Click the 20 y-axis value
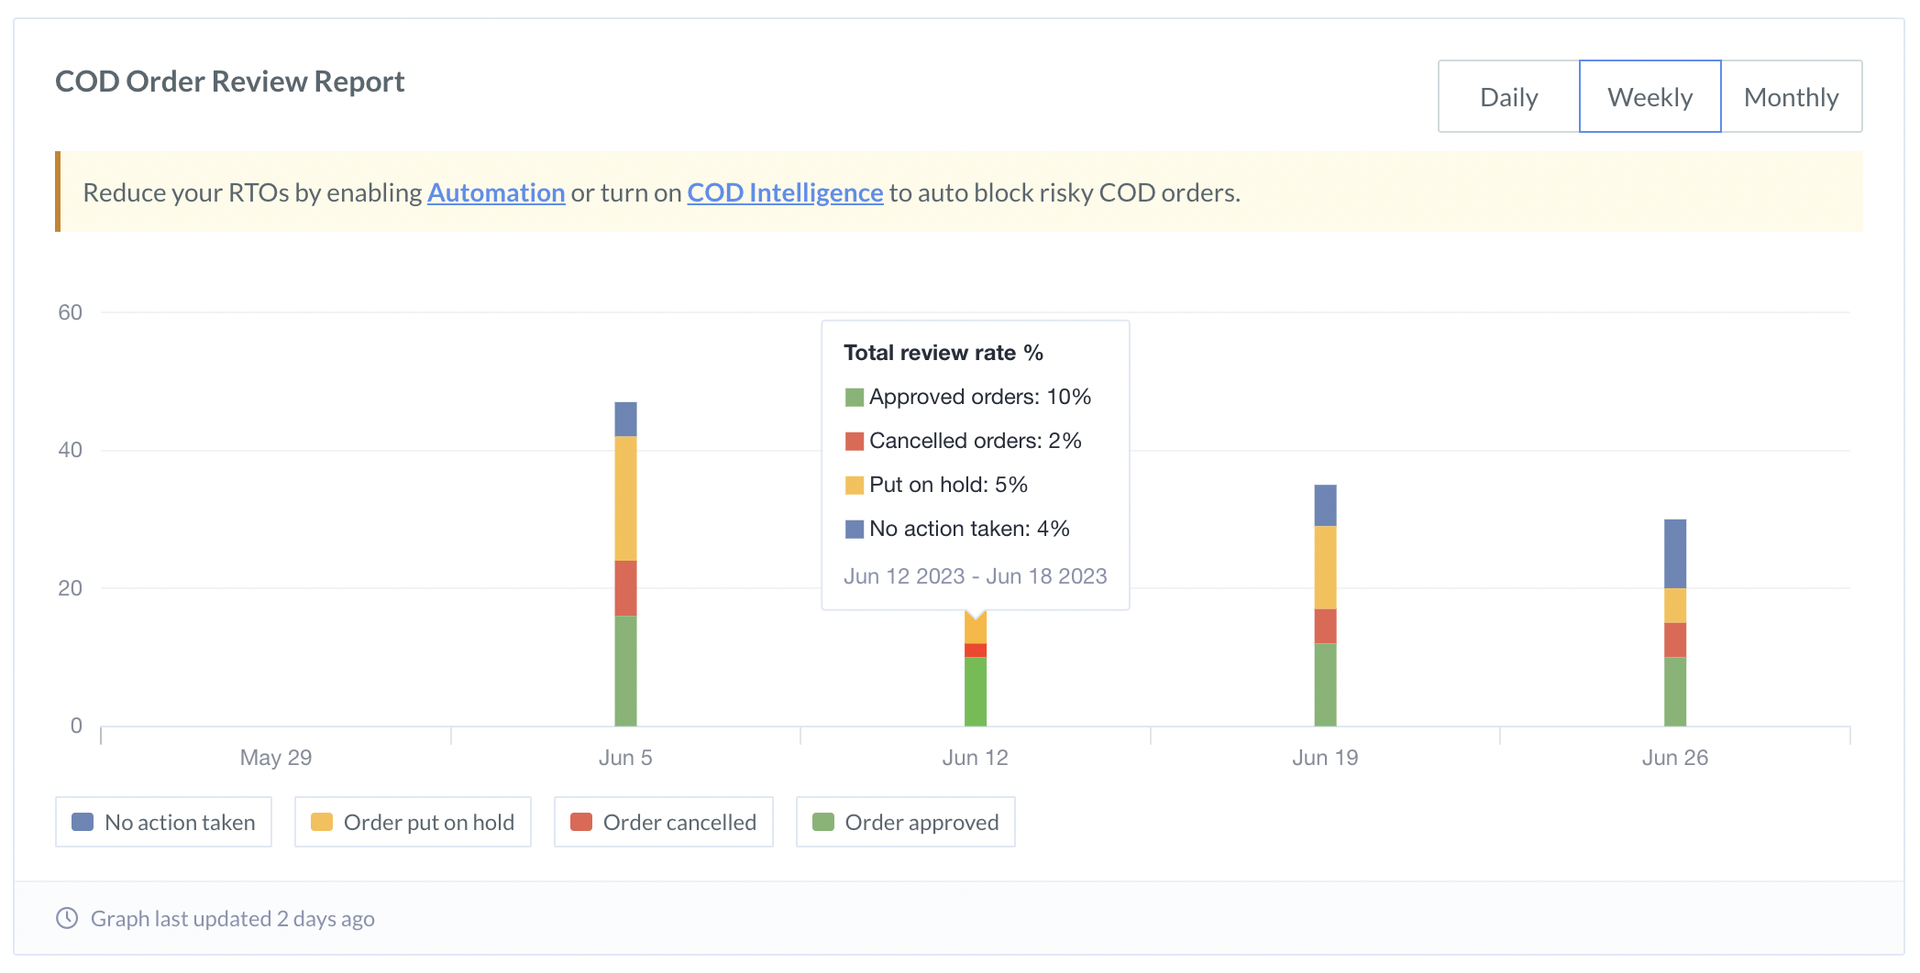This screenshot has width=1920, height=973. (70, 588)
